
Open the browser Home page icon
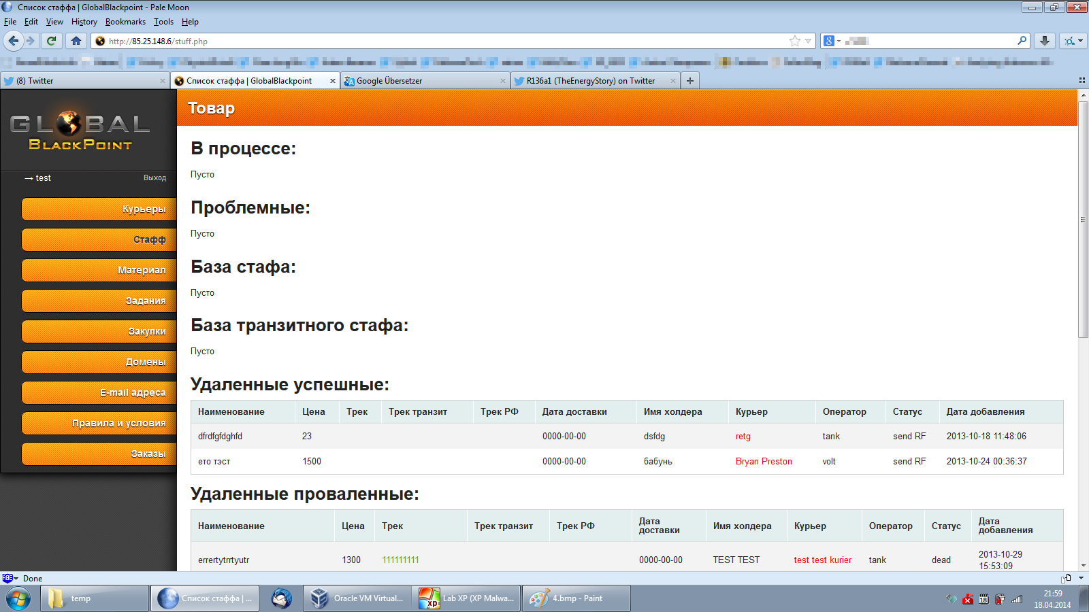point(76,41)
